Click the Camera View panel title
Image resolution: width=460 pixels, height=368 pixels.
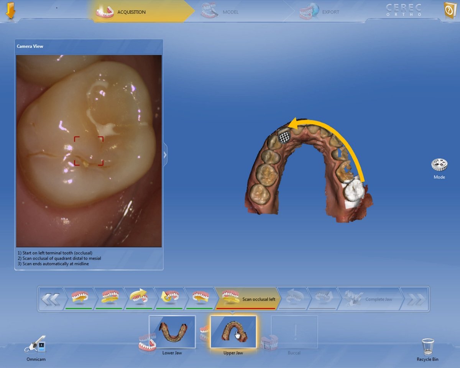pos(30,46)
